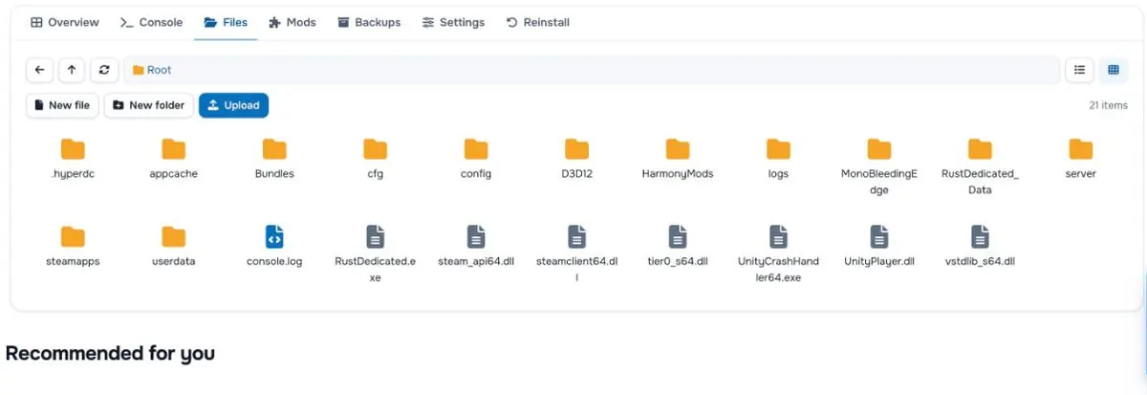This screenshot has height=395, width=1147.
Task: Select the steam_api64.dll file icon
Action: [x=476, y=236]
